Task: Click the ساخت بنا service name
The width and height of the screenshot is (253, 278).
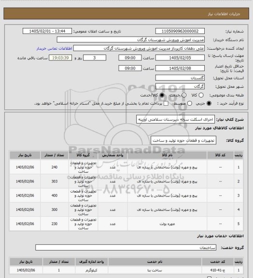Action: (155, 270)
